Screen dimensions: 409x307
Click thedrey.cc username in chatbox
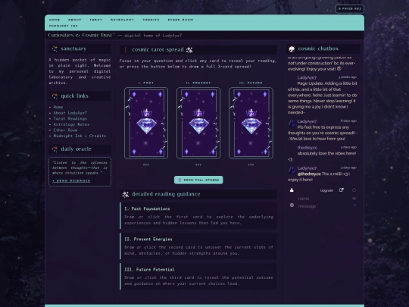pyautogui.click(x=308, y=148)
